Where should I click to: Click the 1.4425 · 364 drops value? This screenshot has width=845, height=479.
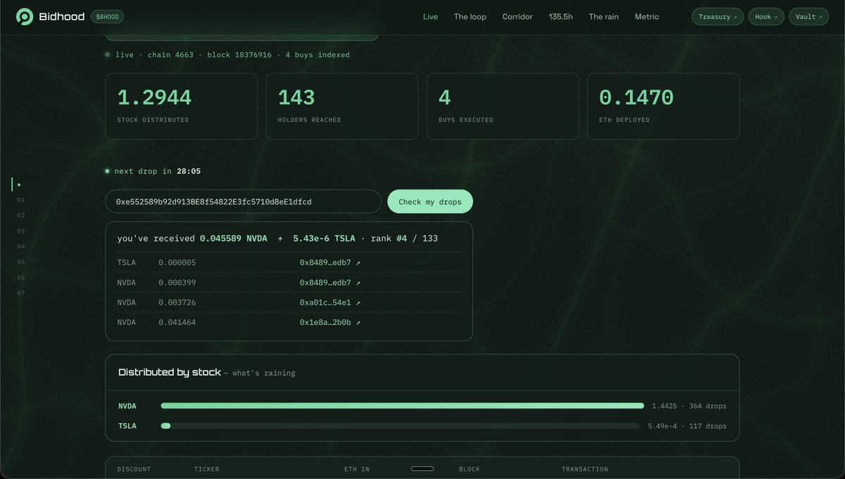(689, 406)
